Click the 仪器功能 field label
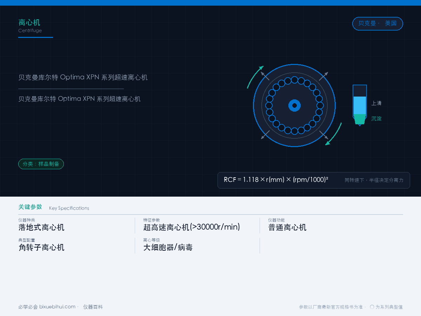 click(x=276, y=220)
